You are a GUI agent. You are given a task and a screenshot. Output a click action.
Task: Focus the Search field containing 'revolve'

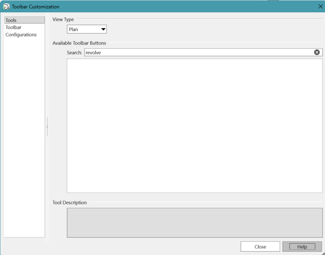198,52
